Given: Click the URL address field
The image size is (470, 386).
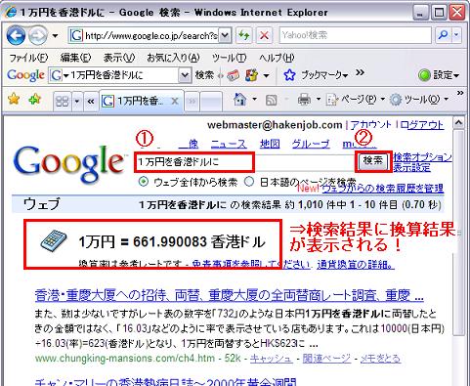Looking at the screenshot, I should click(x=144, y=35).
